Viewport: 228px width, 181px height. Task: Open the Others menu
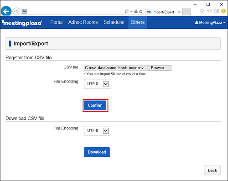138,22
